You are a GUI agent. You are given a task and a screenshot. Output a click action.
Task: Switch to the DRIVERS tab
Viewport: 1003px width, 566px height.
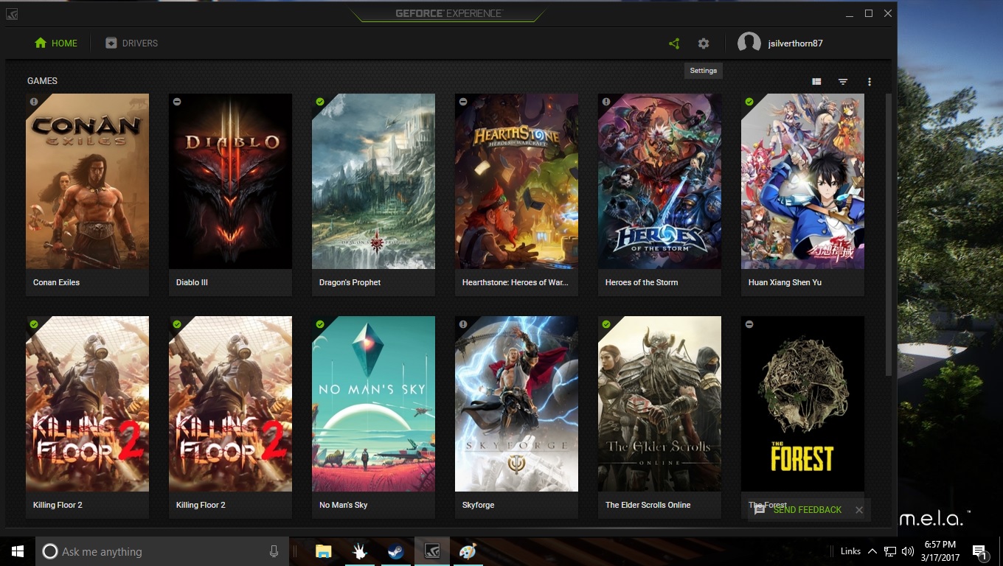point(131,43)
